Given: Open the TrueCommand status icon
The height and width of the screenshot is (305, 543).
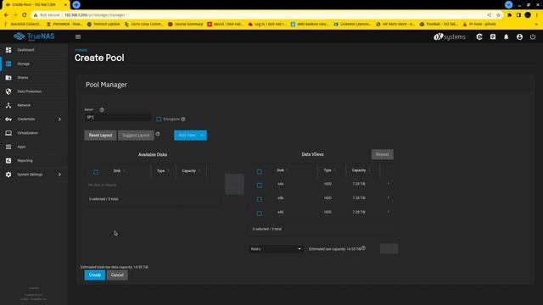Looking at the screenshot, I should coord(479,36).
